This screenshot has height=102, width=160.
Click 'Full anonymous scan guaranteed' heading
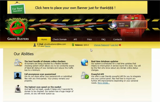pyautogui.click(x=40, y=74)
